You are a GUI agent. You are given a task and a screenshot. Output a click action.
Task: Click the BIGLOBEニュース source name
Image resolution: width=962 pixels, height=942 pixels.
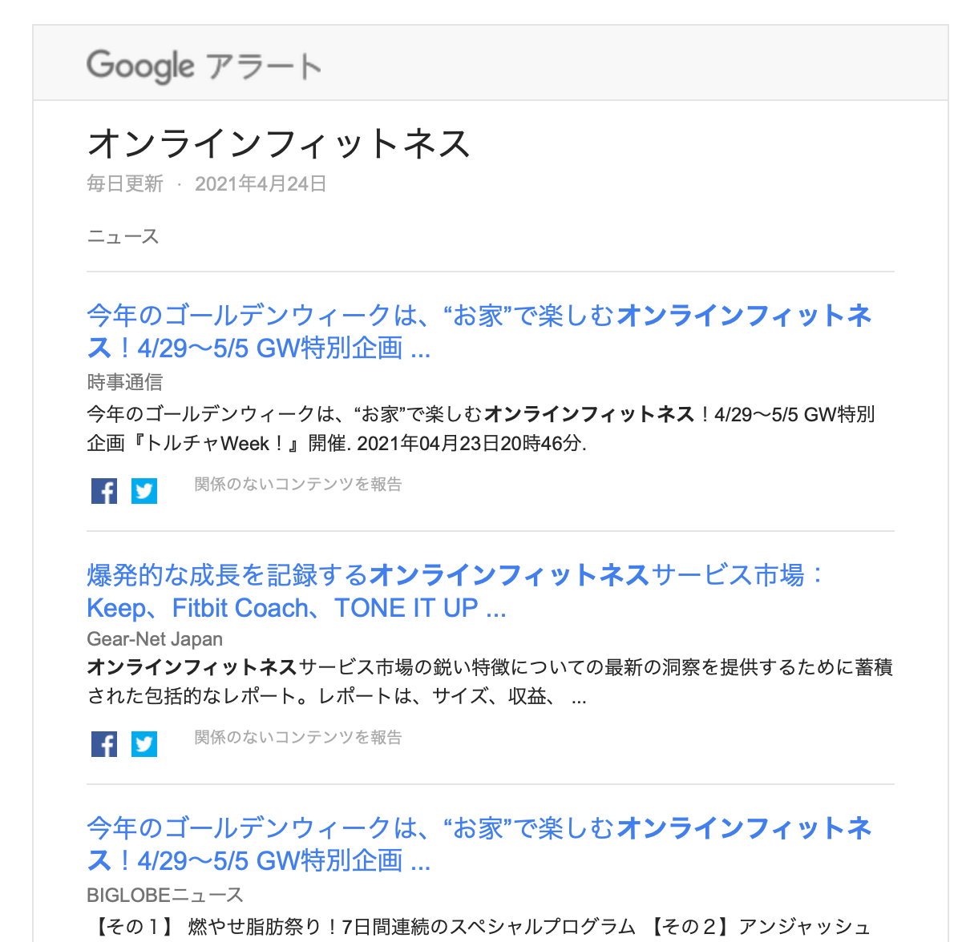point(165,895)
